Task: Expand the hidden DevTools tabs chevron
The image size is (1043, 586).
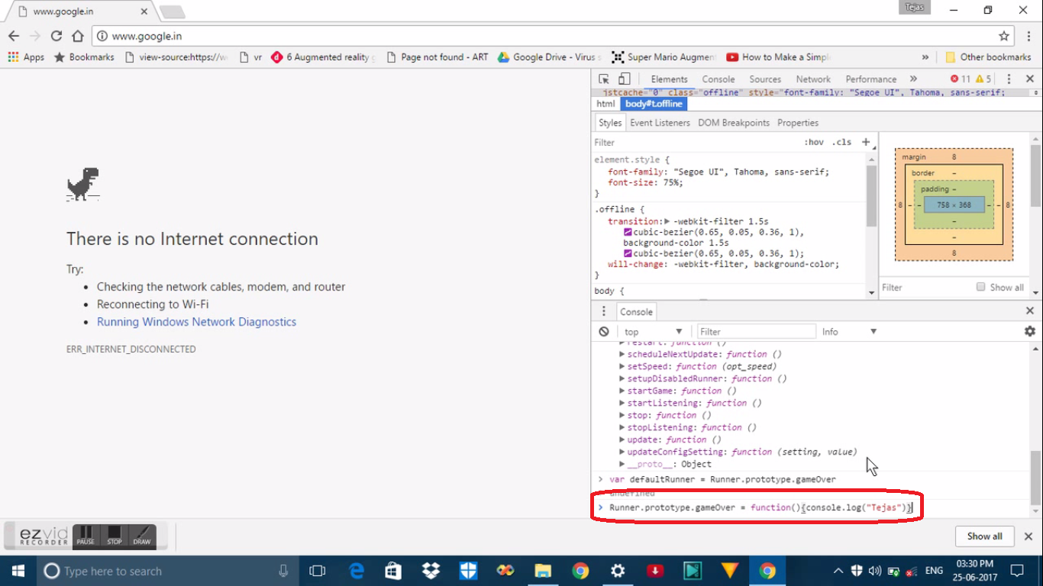Action: coord(913,79)
